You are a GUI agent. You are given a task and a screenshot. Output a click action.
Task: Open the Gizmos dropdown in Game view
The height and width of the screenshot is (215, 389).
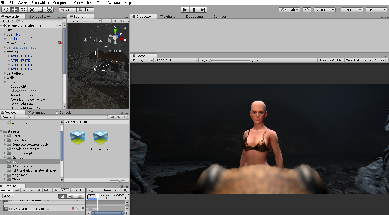tap(381, 60)
